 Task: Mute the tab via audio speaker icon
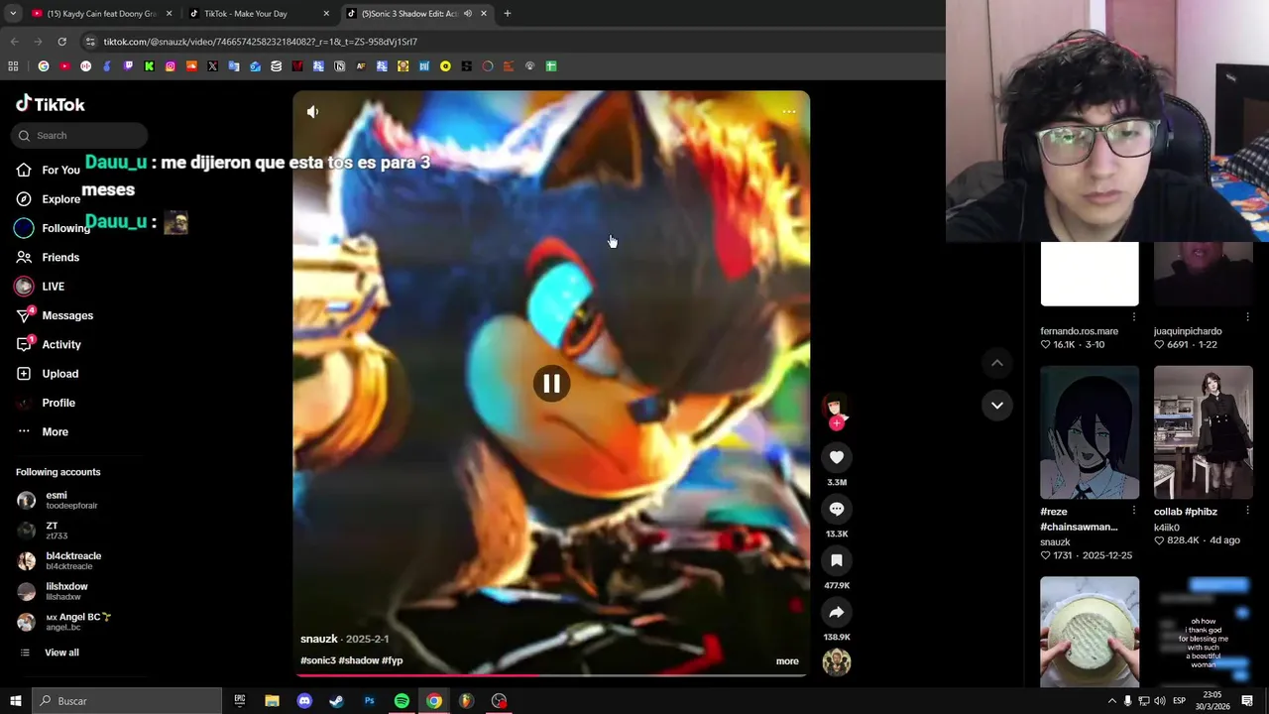(x=468, y=14)
